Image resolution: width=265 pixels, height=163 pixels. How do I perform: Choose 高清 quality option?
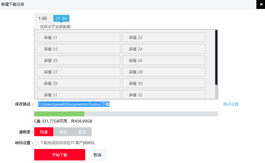(x=63, y=132)
